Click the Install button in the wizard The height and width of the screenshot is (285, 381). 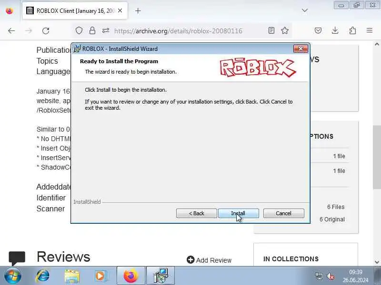(x=239, y=213)
